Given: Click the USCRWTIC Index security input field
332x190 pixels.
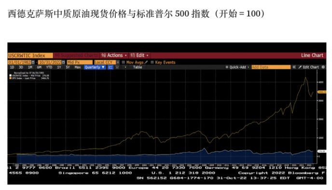Looking at the screenshot, I should pyautogui.click(x=30, y=55).
